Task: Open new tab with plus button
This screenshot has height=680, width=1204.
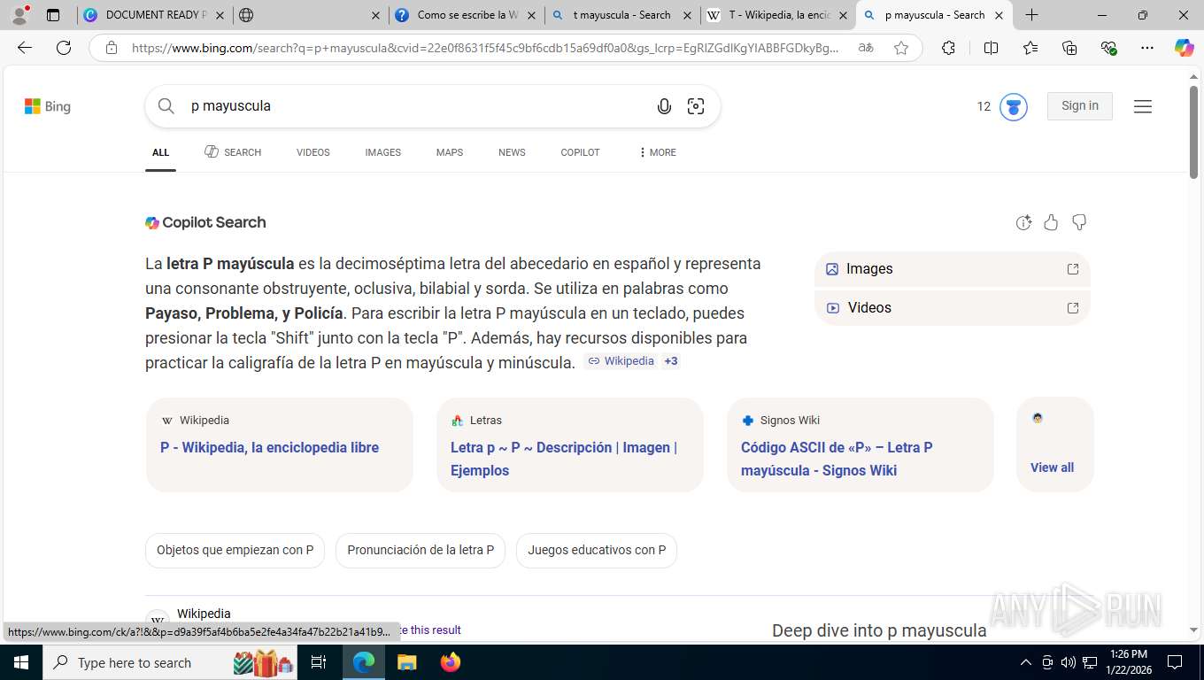Action: point(1032,15)
